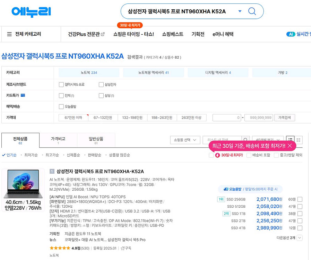The height and width of the screenshot is (260, 311).
Task: Switch to list view layout icon
Action: (x=291, y=140)
